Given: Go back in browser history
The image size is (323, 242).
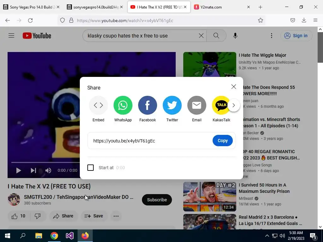Looking at the screenshot, I should pyautogui.click(x=8, y=20).
